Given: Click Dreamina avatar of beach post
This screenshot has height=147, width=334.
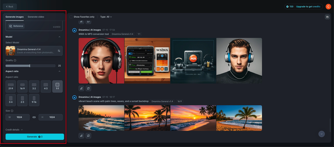Looking at the screenshot, I should (74, 97).
